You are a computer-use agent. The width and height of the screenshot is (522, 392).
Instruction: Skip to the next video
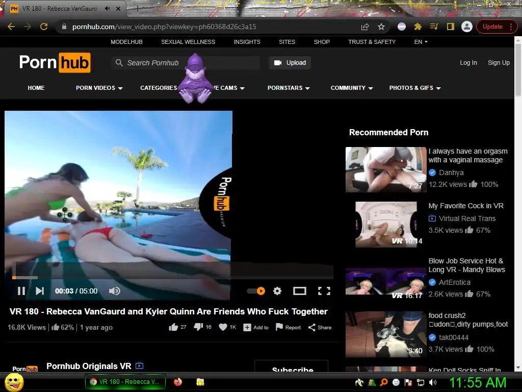40,291
